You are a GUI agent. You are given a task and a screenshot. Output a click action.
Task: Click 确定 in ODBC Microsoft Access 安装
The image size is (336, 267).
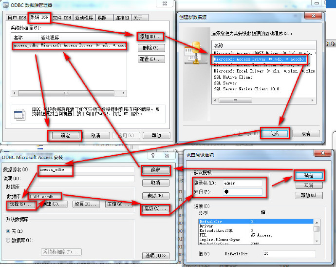pyautogui.click(x=155, y=170)
